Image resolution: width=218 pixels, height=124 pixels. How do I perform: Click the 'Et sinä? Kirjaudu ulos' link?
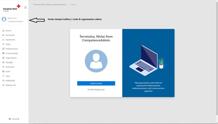point(96,90)
